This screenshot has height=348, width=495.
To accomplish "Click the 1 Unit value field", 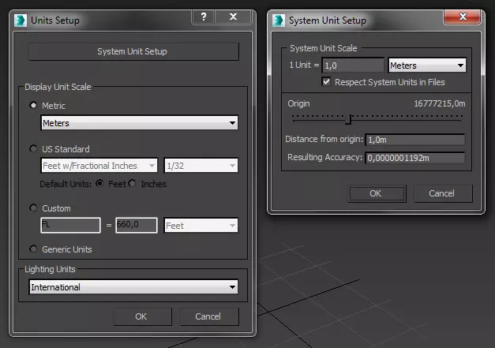I will [x=353, y=65].
